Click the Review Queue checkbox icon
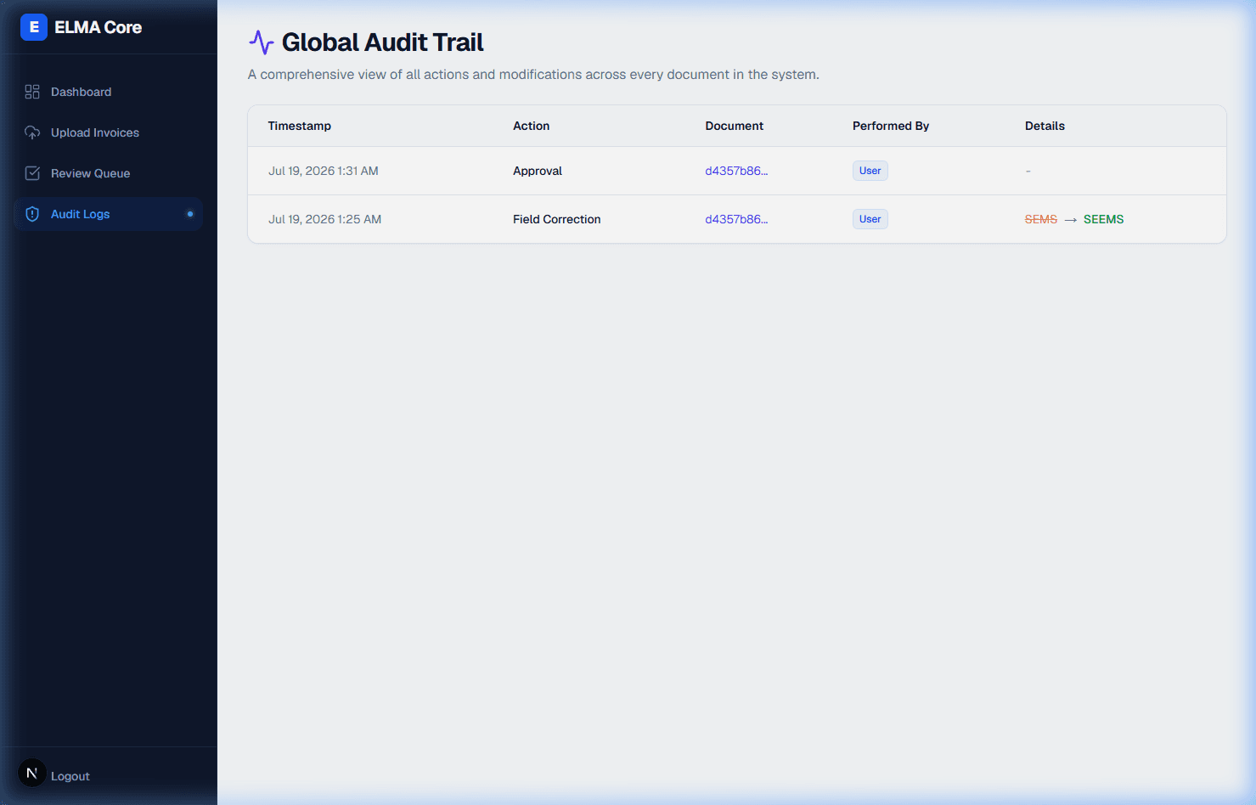Image resolution: width=1256 pixels, height=805 pixels. (x=32, y=173)
